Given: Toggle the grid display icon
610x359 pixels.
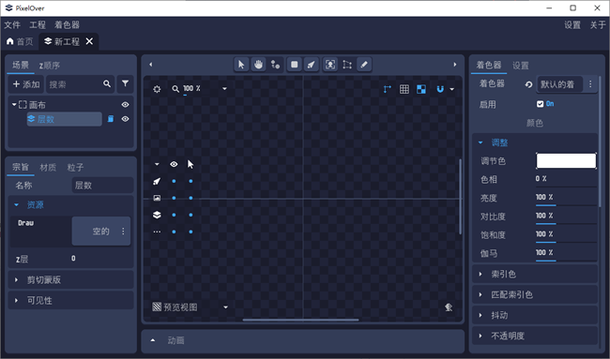Looking at the screenshot, I should 404,89.
